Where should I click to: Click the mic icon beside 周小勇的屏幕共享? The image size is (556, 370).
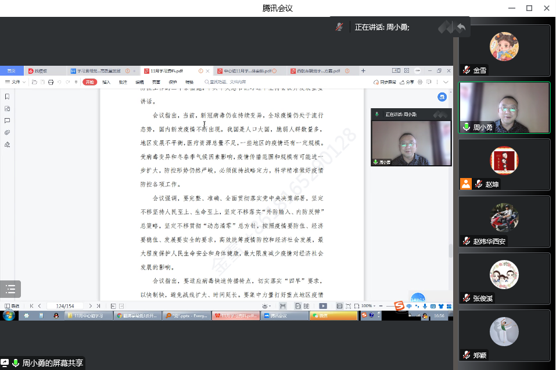coord(16,363)
